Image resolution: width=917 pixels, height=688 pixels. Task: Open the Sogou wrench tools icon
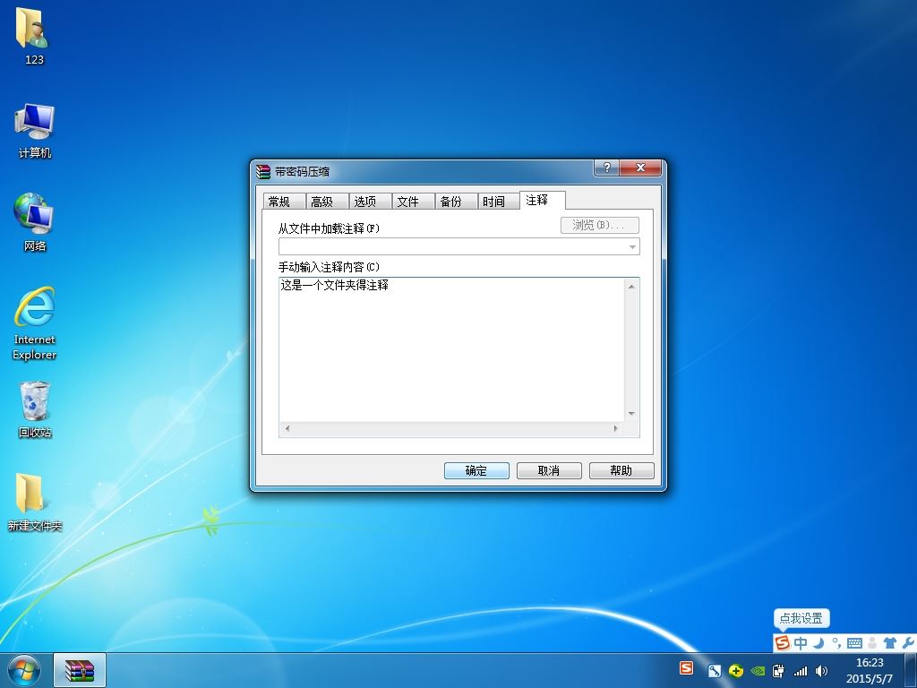coord(908,643)
